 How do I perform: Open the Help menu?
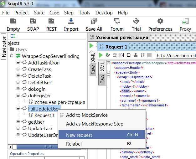(x=123, y=13)
